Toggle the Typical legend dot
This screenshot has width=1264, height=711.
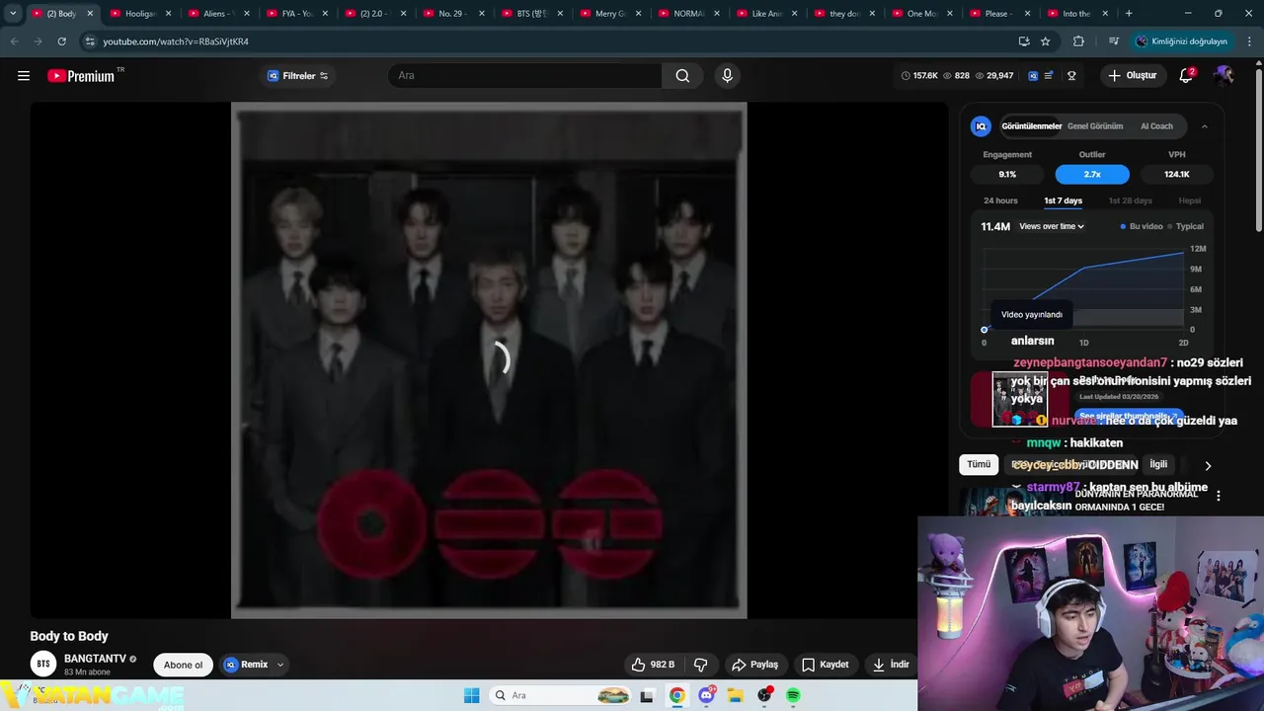1170,226
